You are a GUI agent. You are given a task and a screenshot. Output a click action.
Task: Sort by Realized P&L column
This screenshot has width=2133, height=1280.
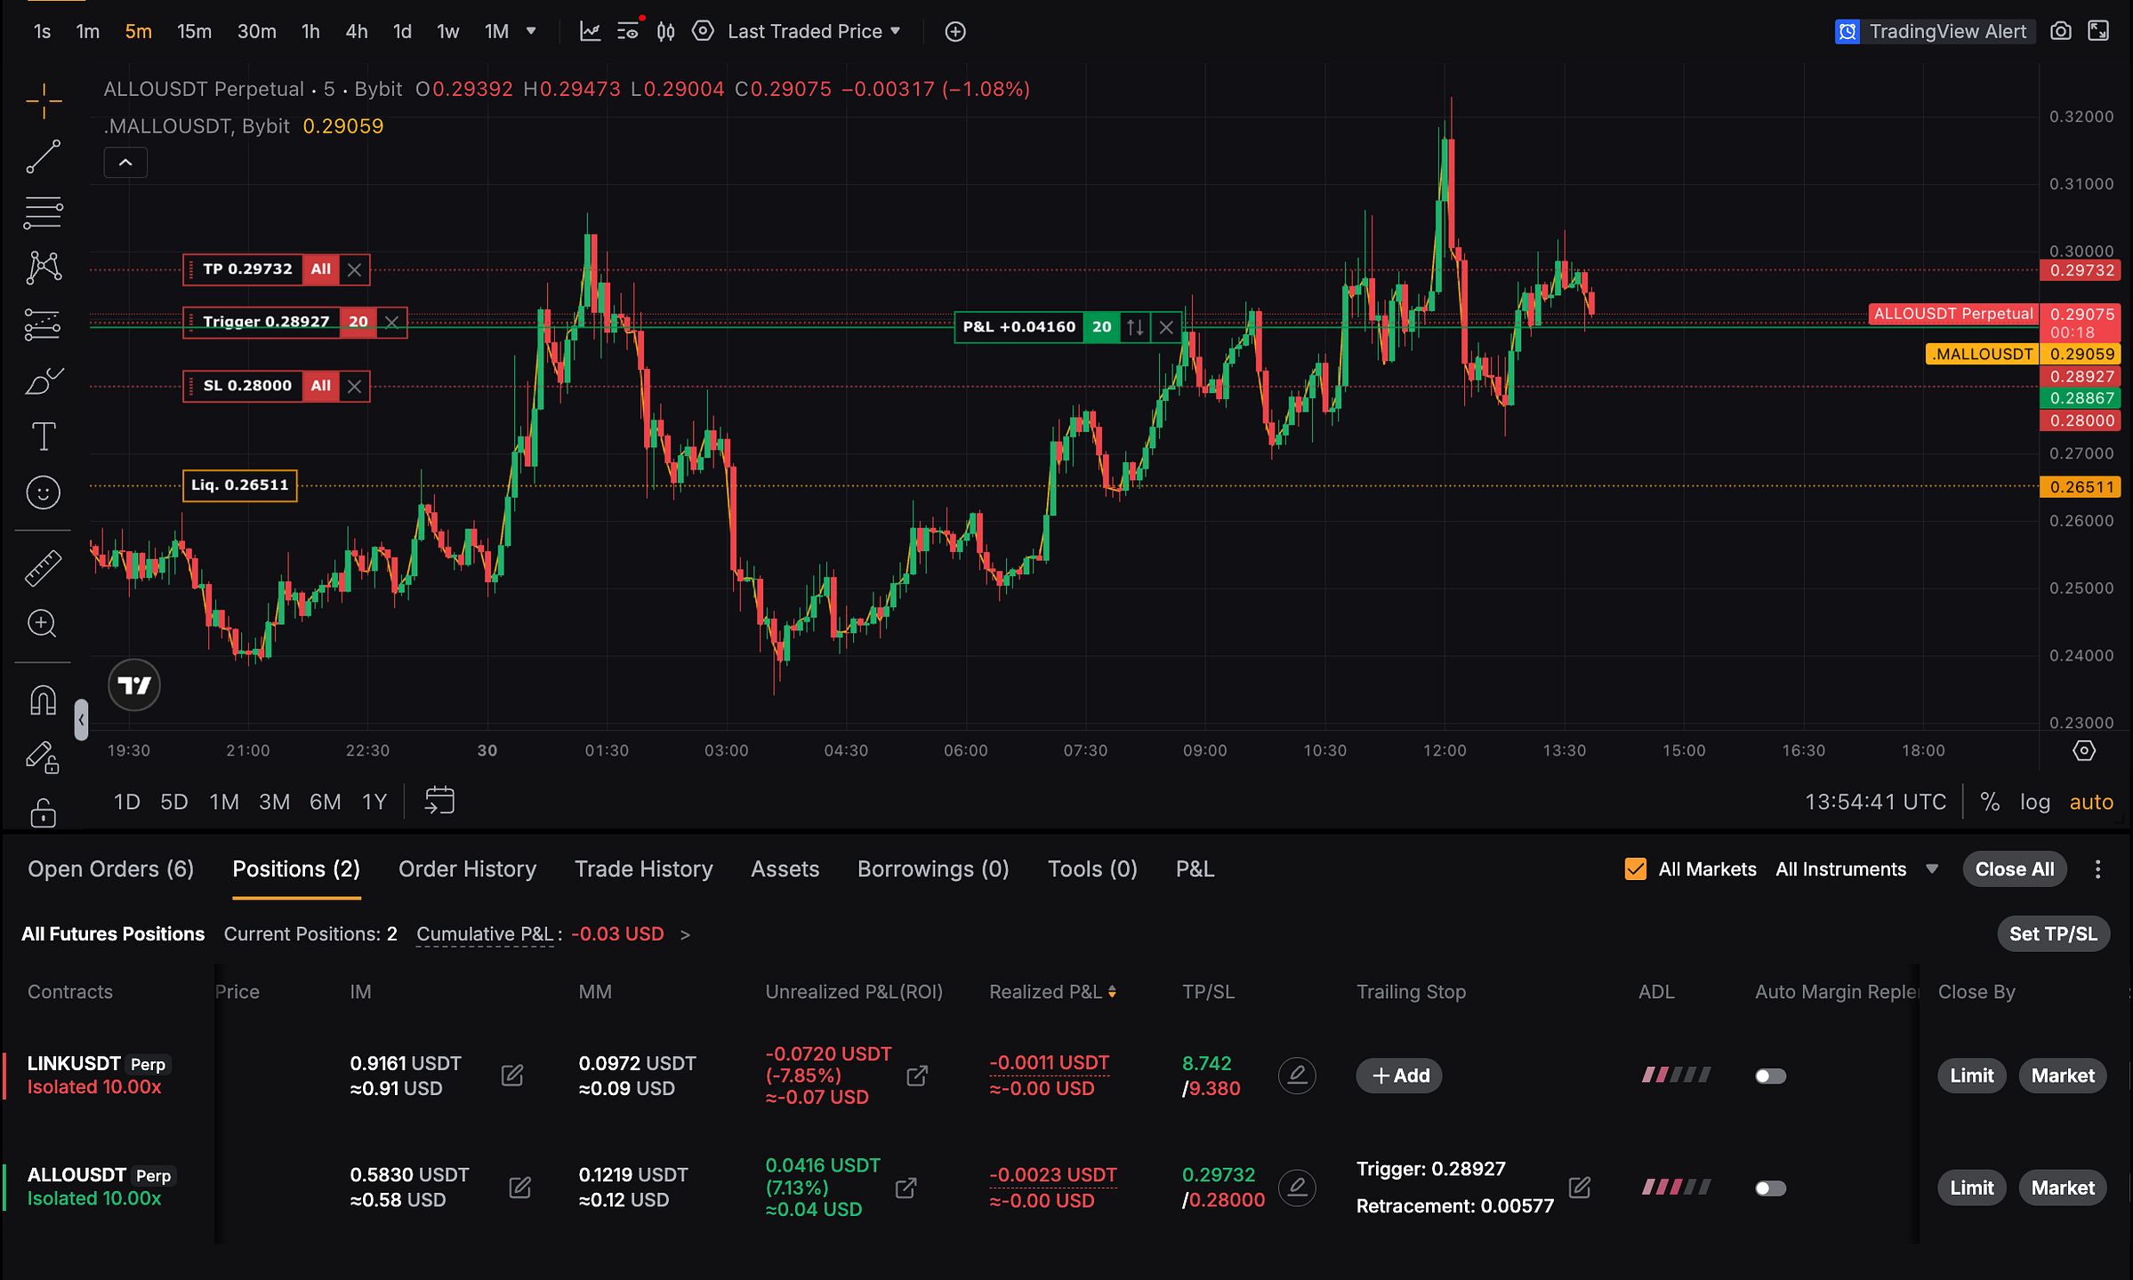(x=1052, y=992)
